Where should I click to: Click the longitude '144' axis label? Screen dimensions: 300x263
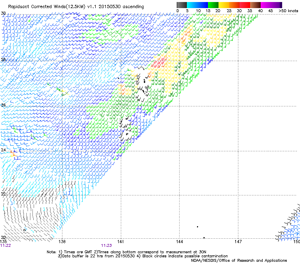179,242
